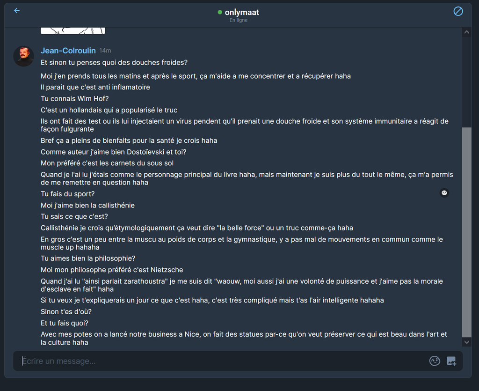Go back using the left arrow
Viewport: 479px width, 391px height.
point(17,11)
